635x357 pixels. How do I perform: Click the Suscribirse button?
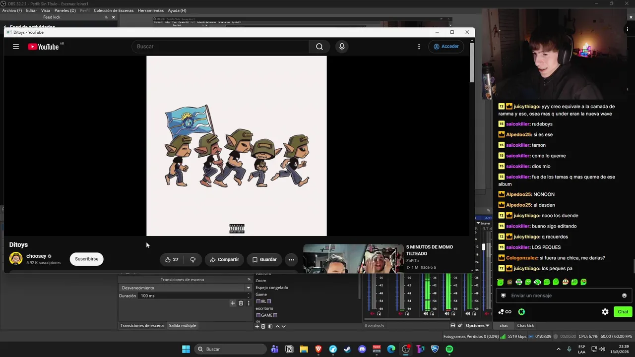point(87,259)
